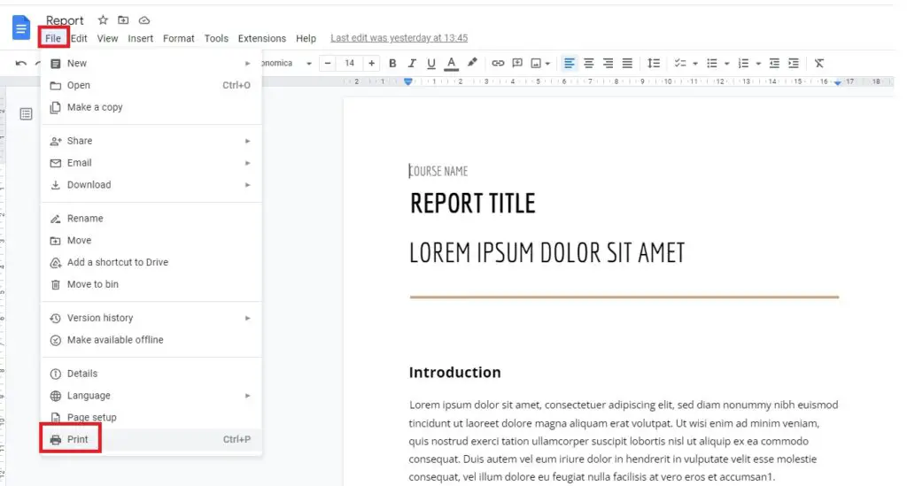Toggle italic formatting

412,63
